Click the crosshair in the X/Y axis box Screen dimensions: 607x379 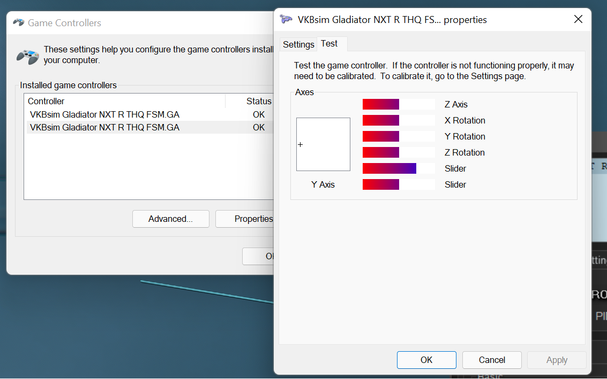[301, 144]
